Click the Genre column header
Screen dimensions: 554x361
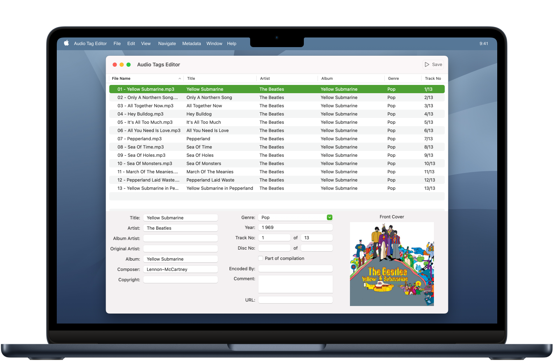click(403, 79)
